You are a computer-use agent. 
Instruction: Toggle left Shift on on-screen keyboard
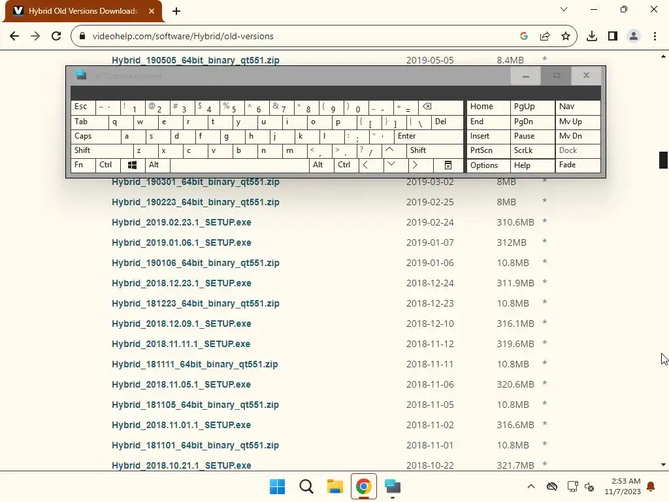pyautogui.click(x=102, y=151)
